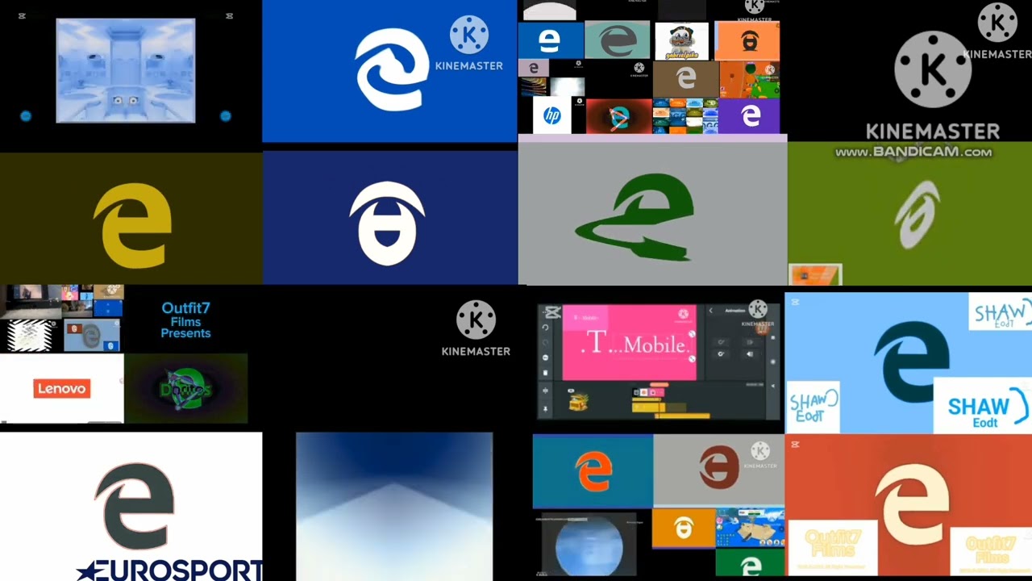Click the multi-colored mosaic grid tile
1032x581 pixels.
pos(685,116)
